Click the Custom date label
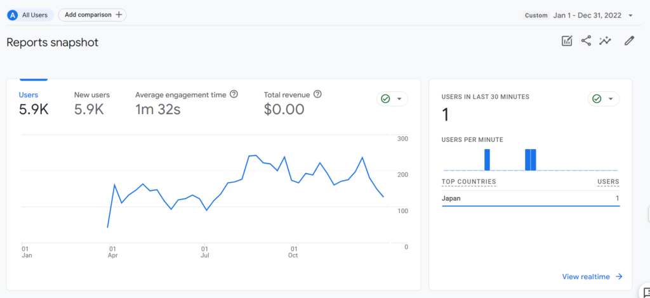Screen dimensions: 650x298 coord(536,15)
